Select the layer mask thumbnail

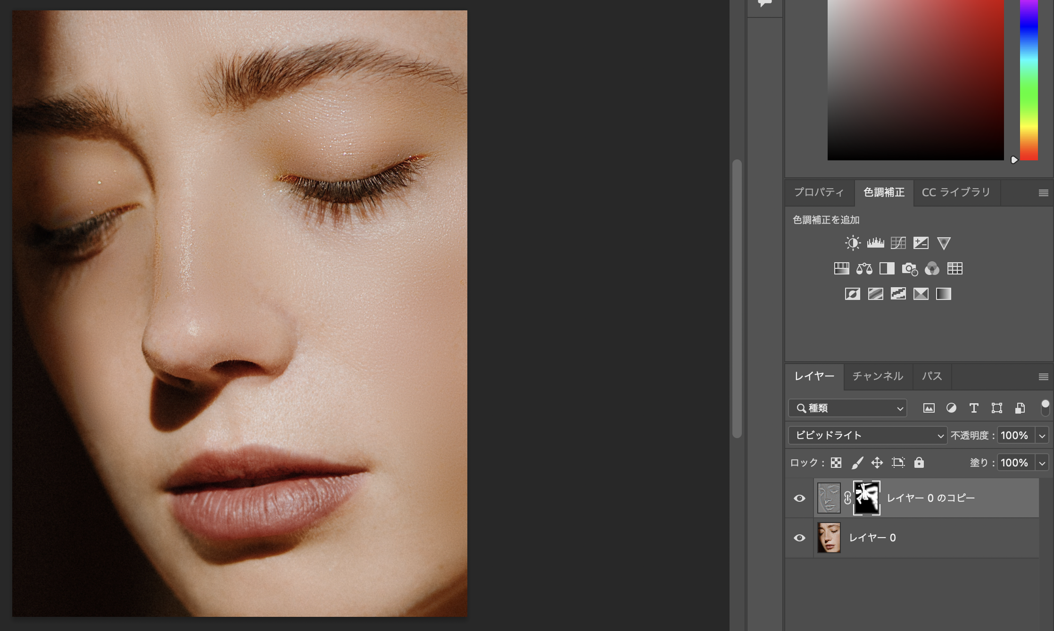click(x=867, y=498)
